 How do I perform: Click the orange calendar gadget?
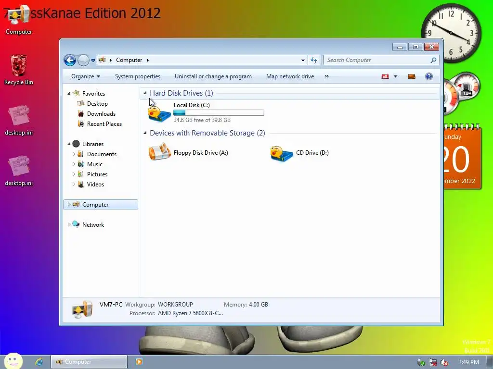pyautogui.click(x=463, y=156)
